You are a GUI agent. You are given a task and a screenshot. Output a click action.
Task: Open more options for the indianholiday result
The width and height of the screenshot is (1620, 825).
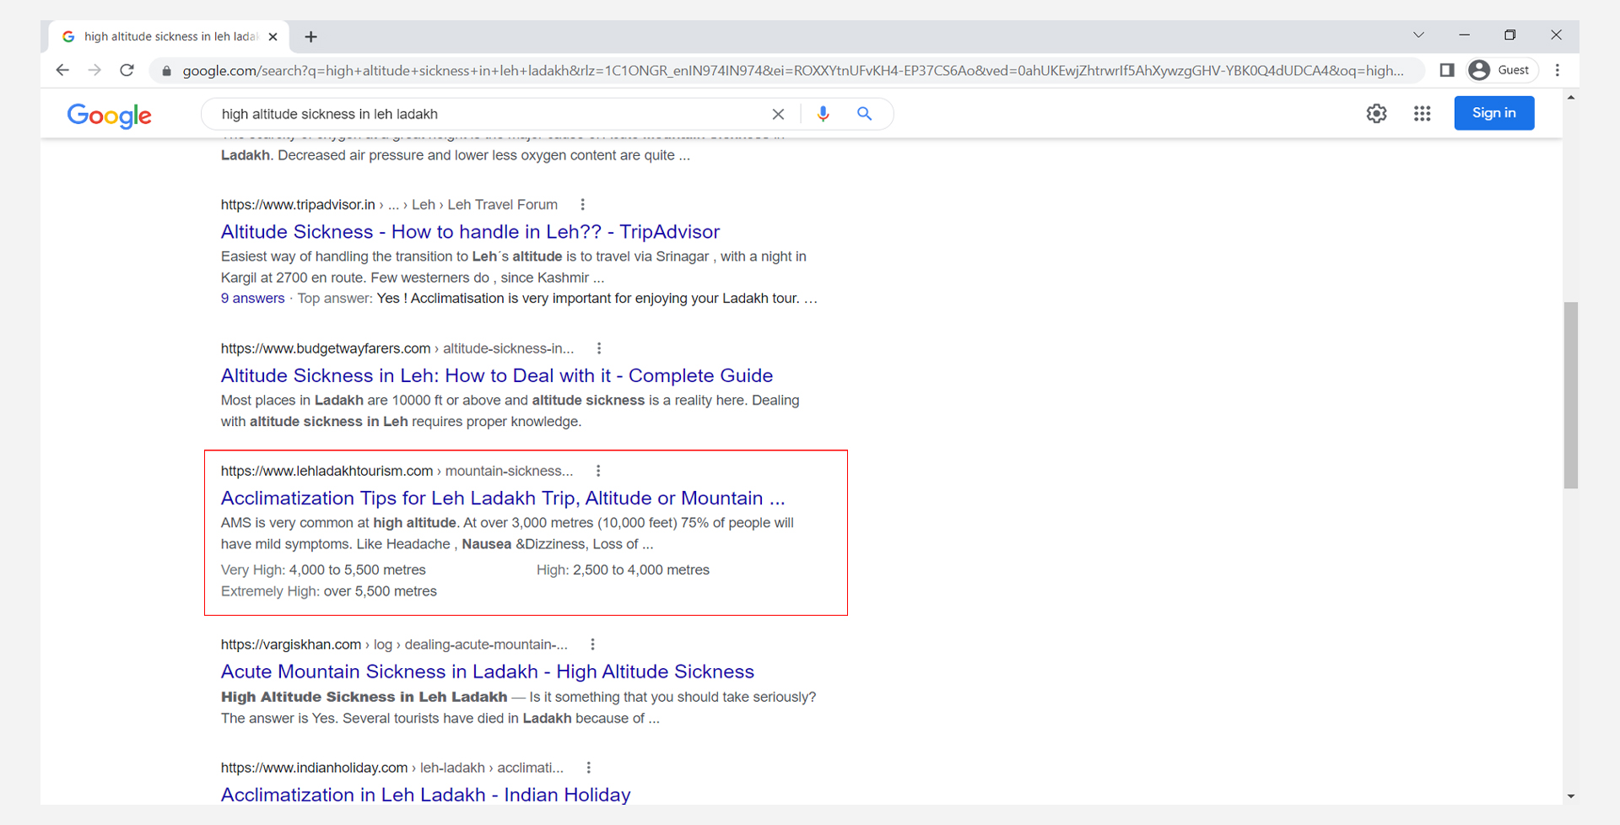[588, 768]
